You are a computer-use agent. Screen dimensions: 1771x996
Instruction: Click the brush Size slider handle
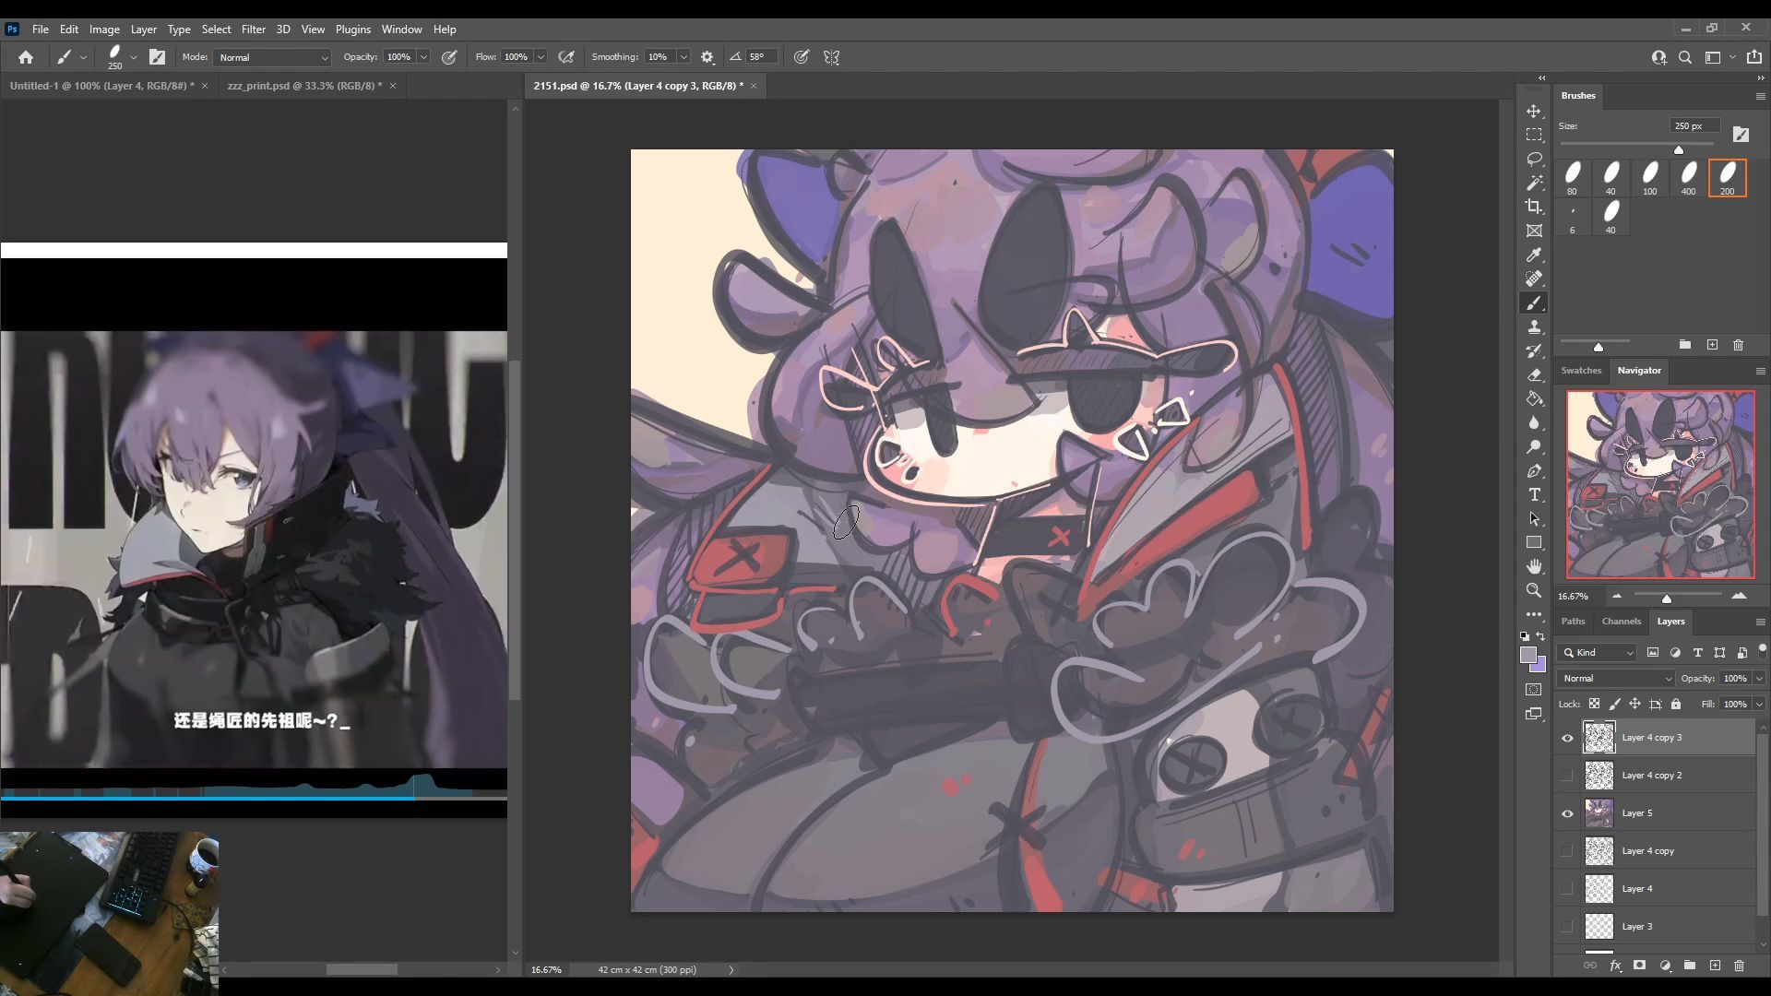(x=1679, y=149)
